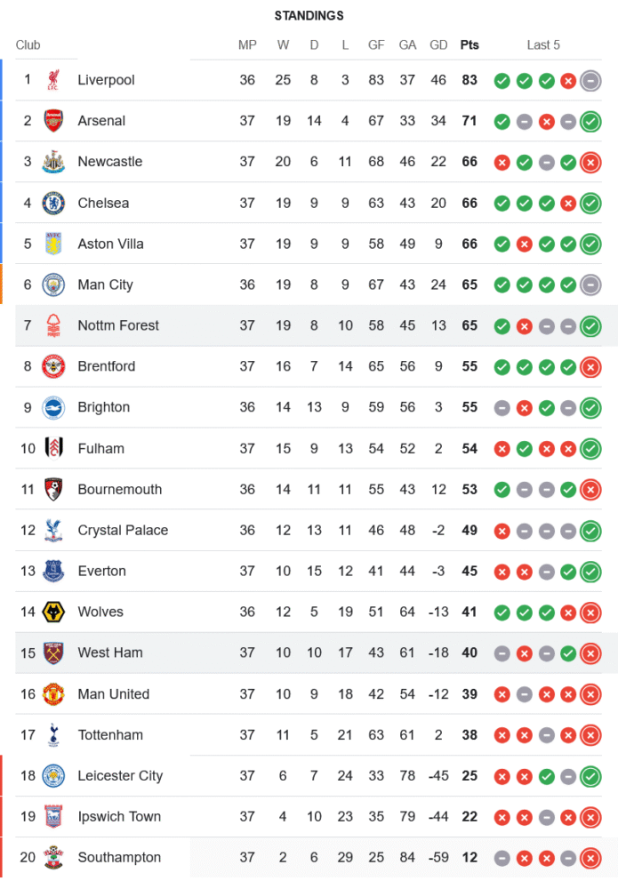Click the Liverpool club crest icon

pyautogui.click(x=53, y=80)
